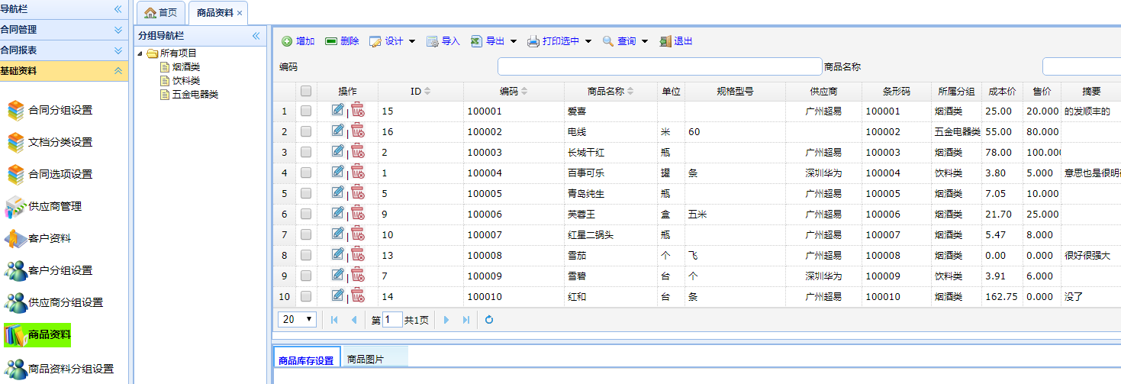Click the 删除 delete toolbar button
1121x384 pixels.
[342, 41]
